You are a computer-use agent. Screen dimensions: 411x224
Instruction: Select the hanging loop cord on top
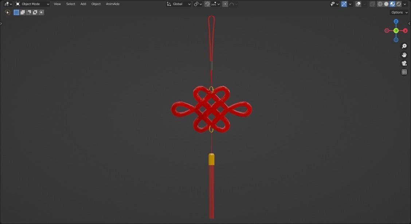point(211,38)
